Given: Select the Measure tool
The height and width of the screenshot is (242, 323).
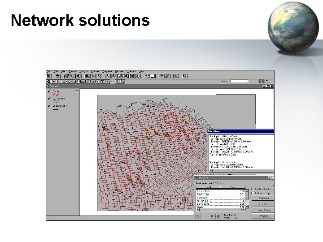Looking at the screenshot, I should pos(83,82).
